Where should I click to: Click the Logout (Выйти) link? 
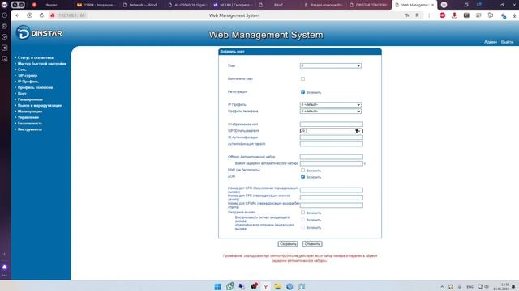(507, 42)
